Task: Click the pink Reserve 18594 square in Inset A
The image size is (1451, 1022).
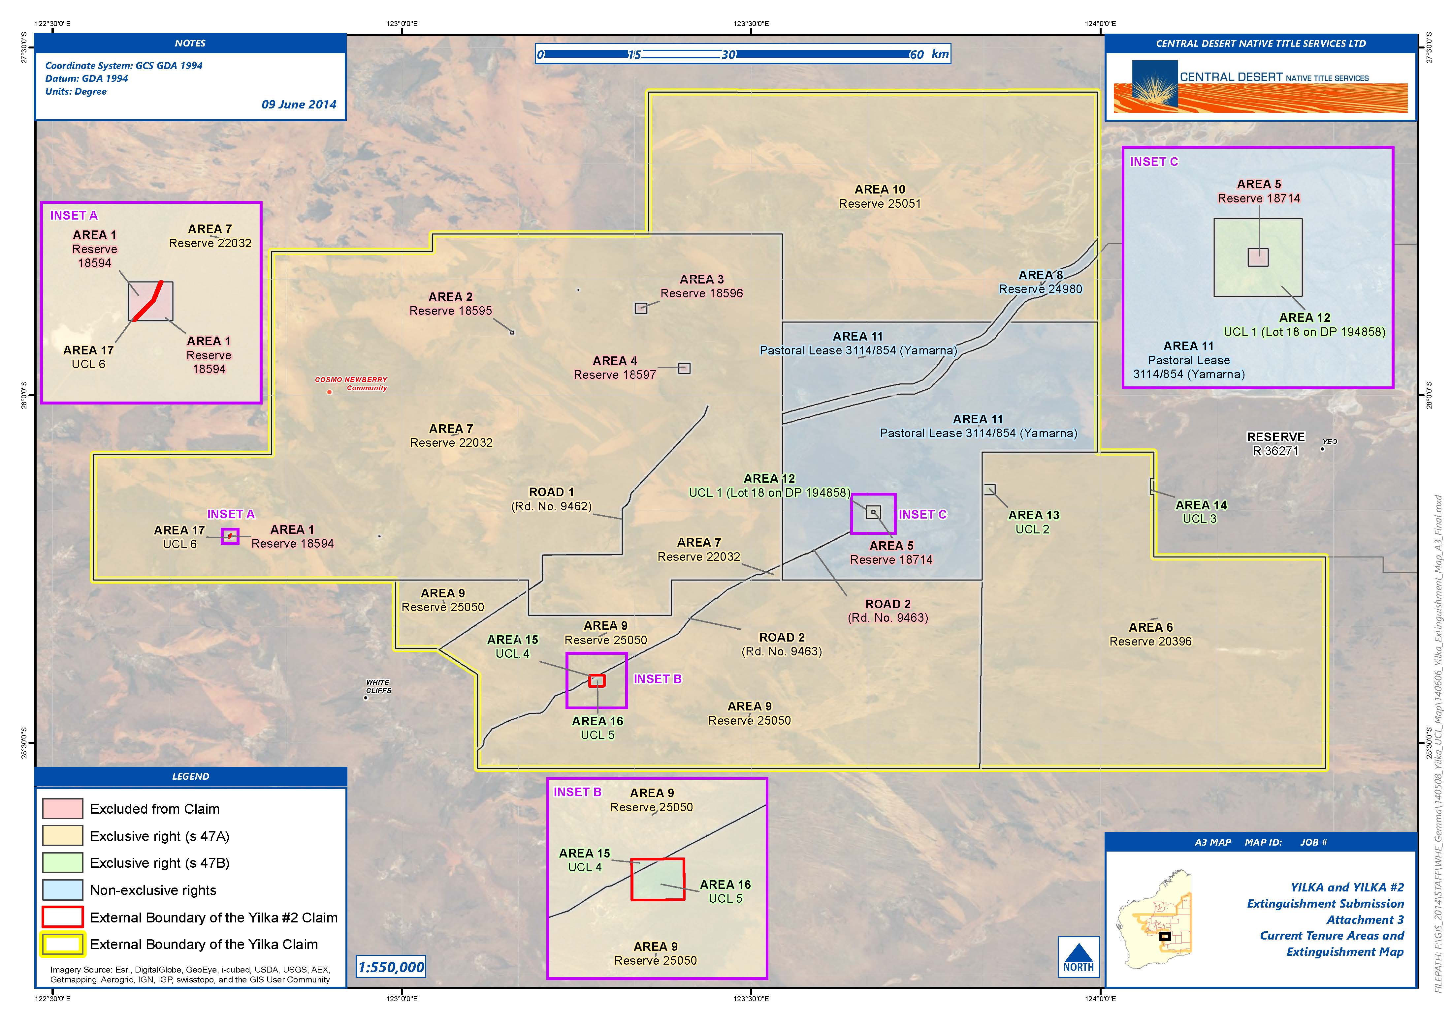Action: click(x=150, y=301)
